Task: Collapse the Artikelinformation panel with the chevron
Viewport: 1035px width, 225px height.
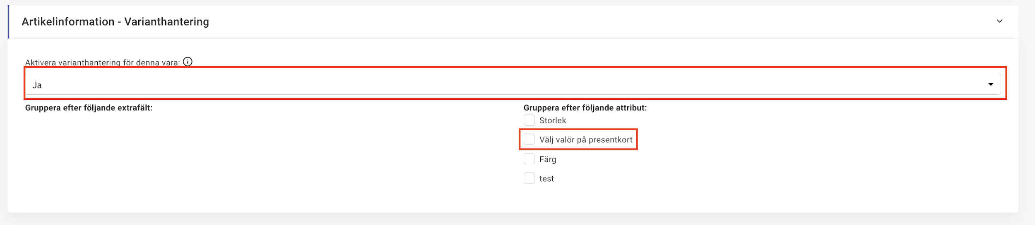Action: point(999,21)
